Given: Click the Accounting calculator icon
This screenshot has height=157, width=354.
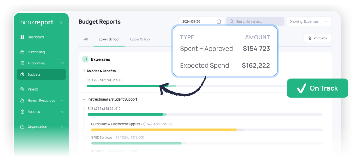Looking at the screenshot, I should (x=22, y=63).
